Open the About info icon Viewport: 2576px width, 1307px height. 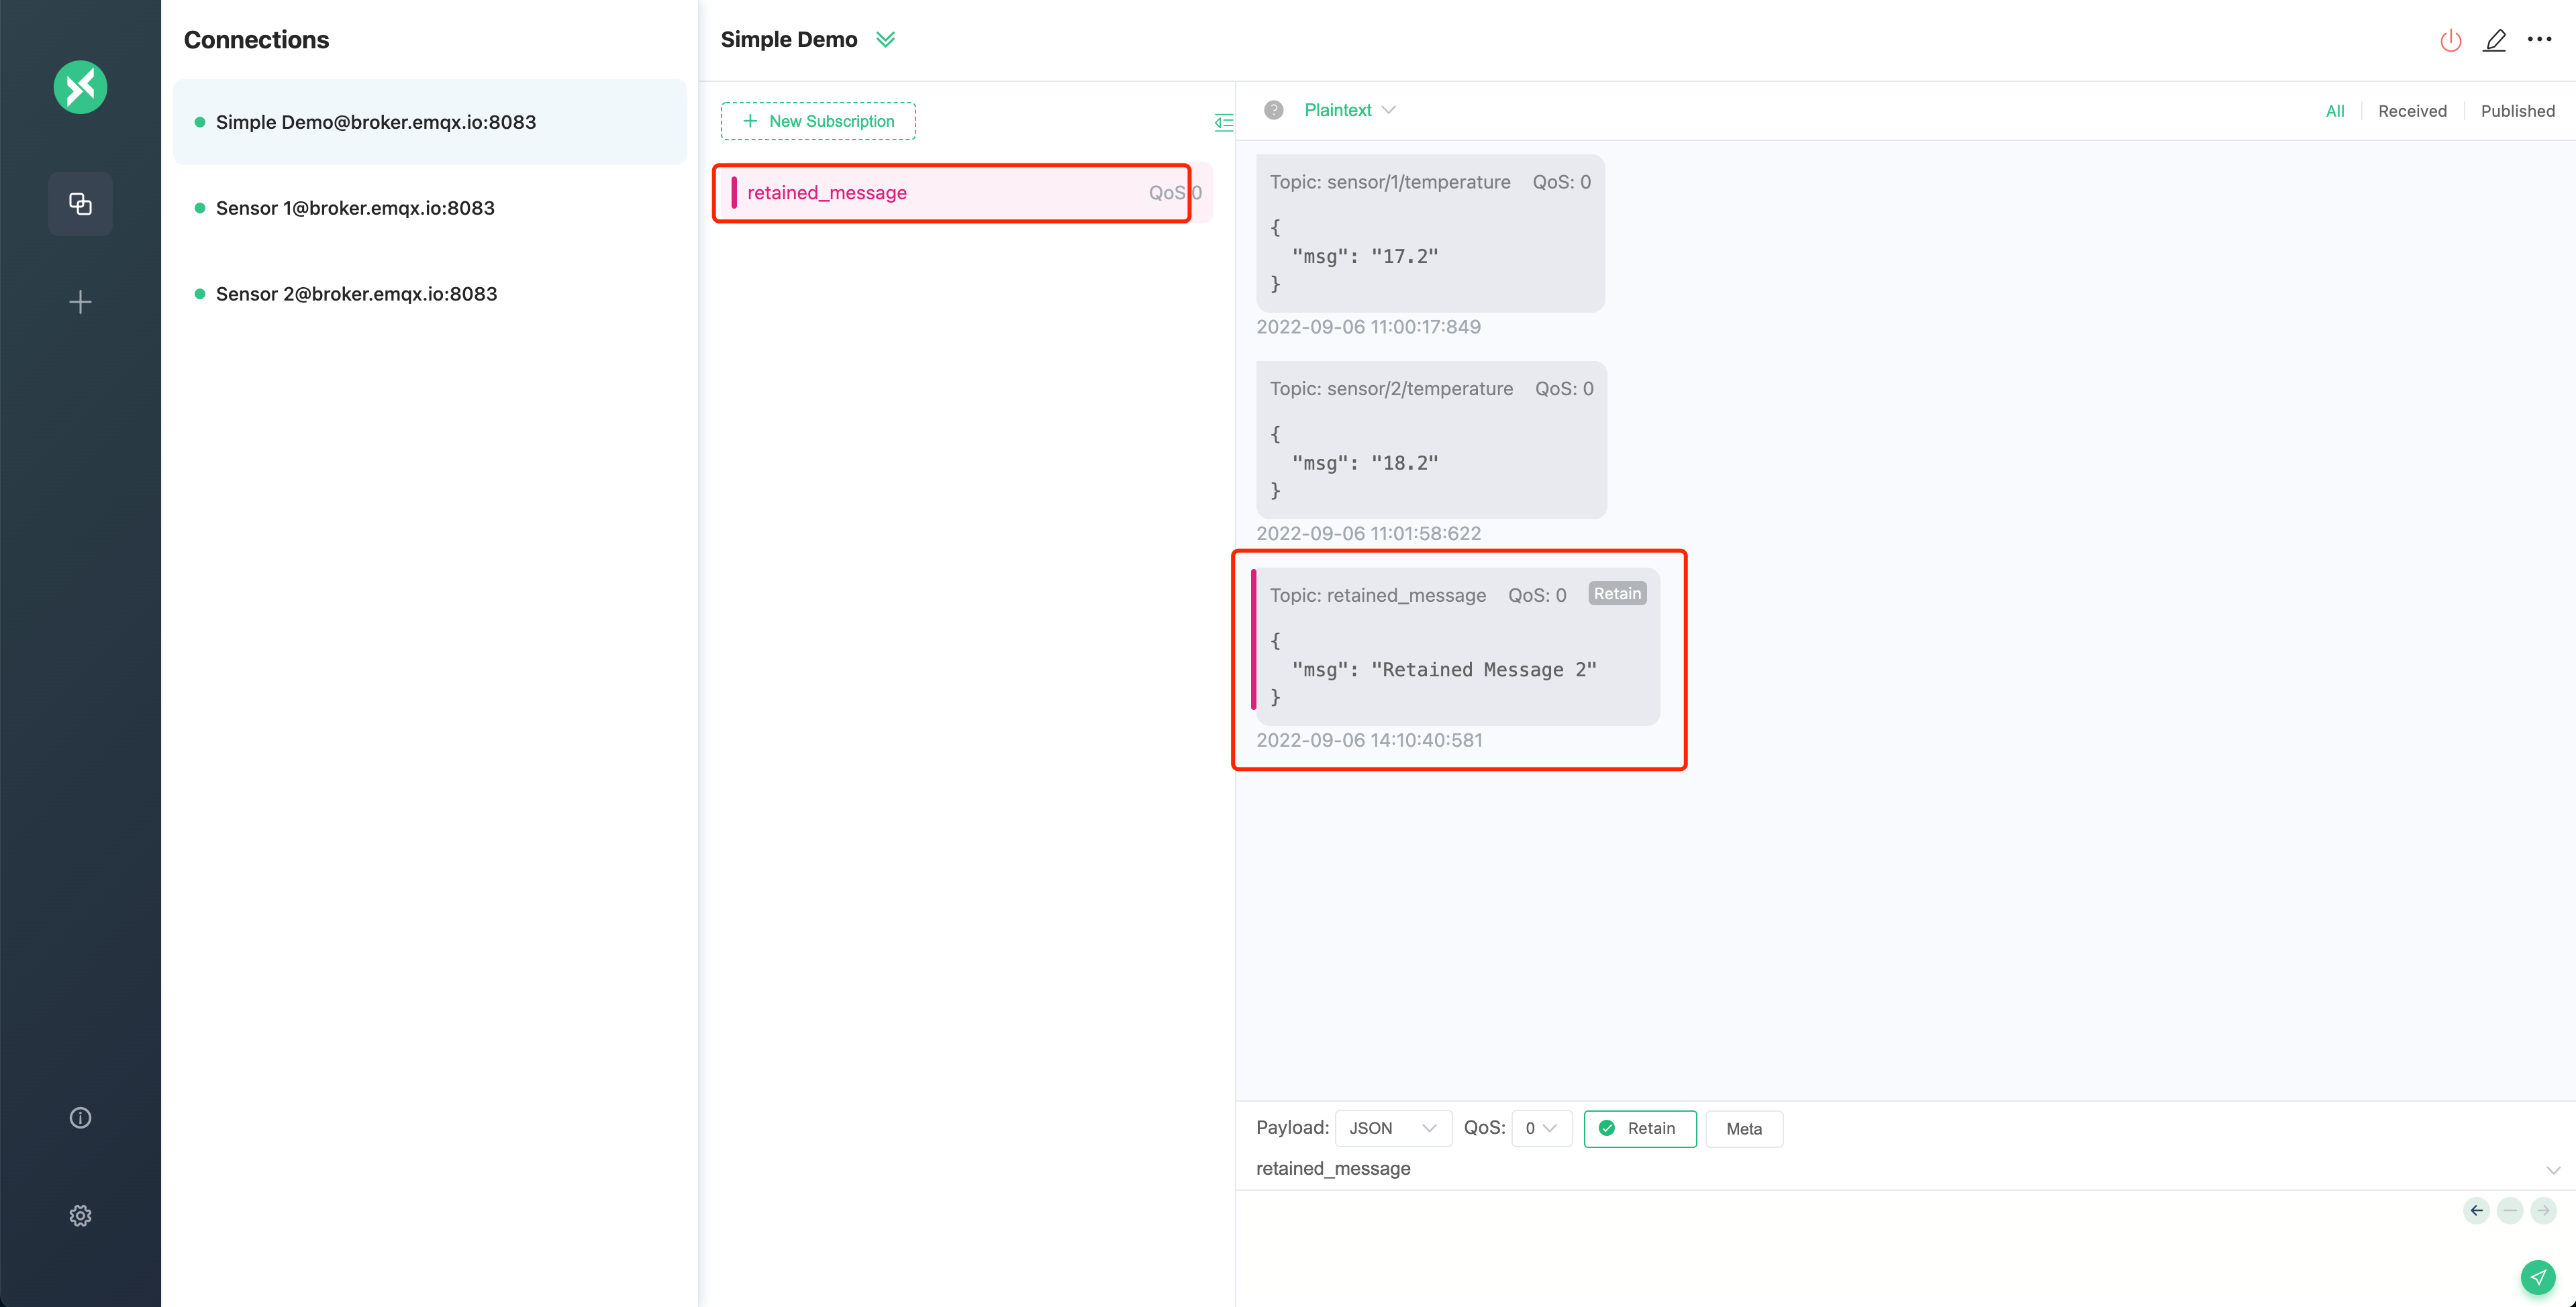click(x=80, y=1118)
